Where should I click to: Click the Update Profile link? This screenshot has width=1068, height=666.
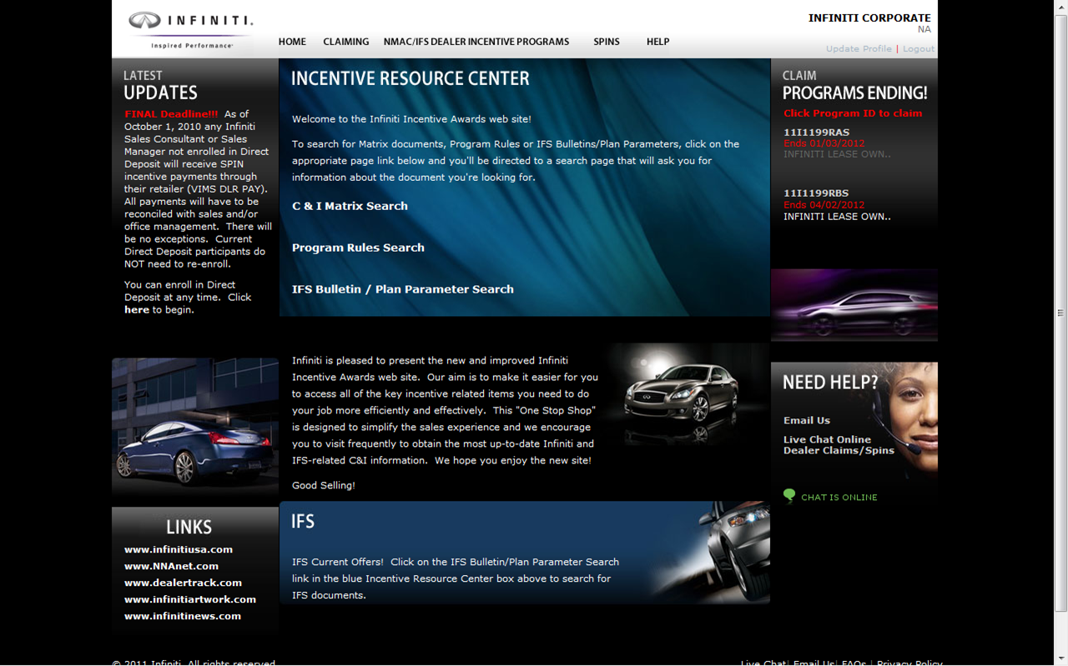coord(859,49)
